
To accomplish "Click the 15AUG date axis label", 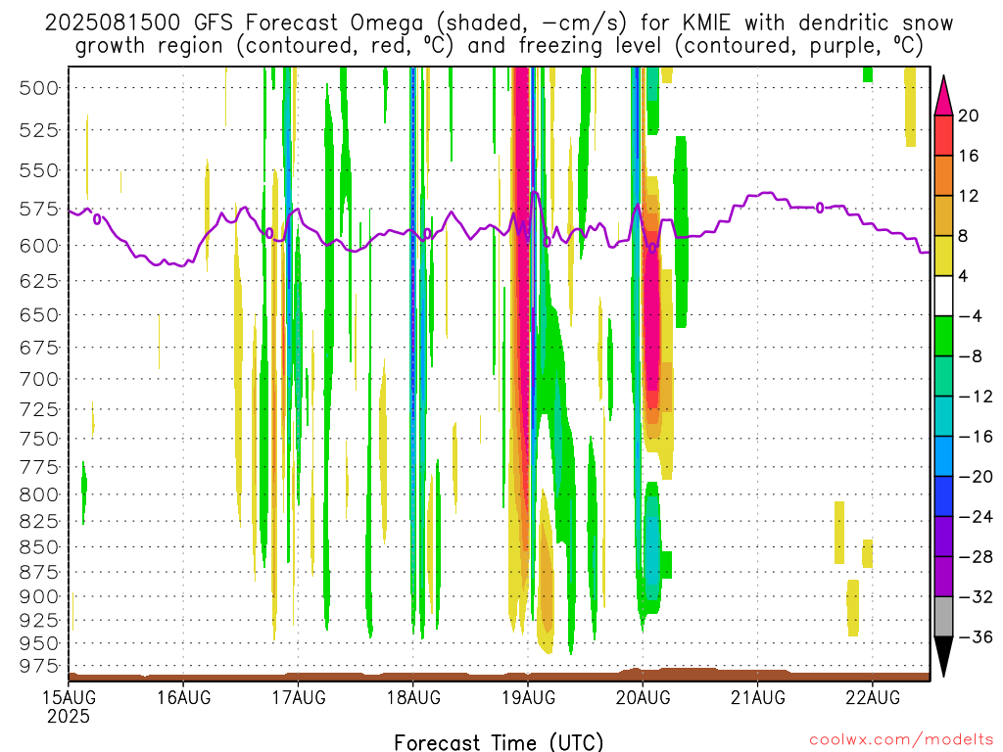I will pyautogui.click(x=70, y=697).
